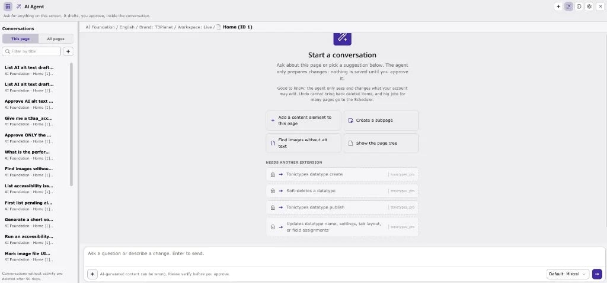Screen dimensions: 607x283
Task: Click the arrow icon beside Tonictypes datatype create
Action: pos(280,174)
